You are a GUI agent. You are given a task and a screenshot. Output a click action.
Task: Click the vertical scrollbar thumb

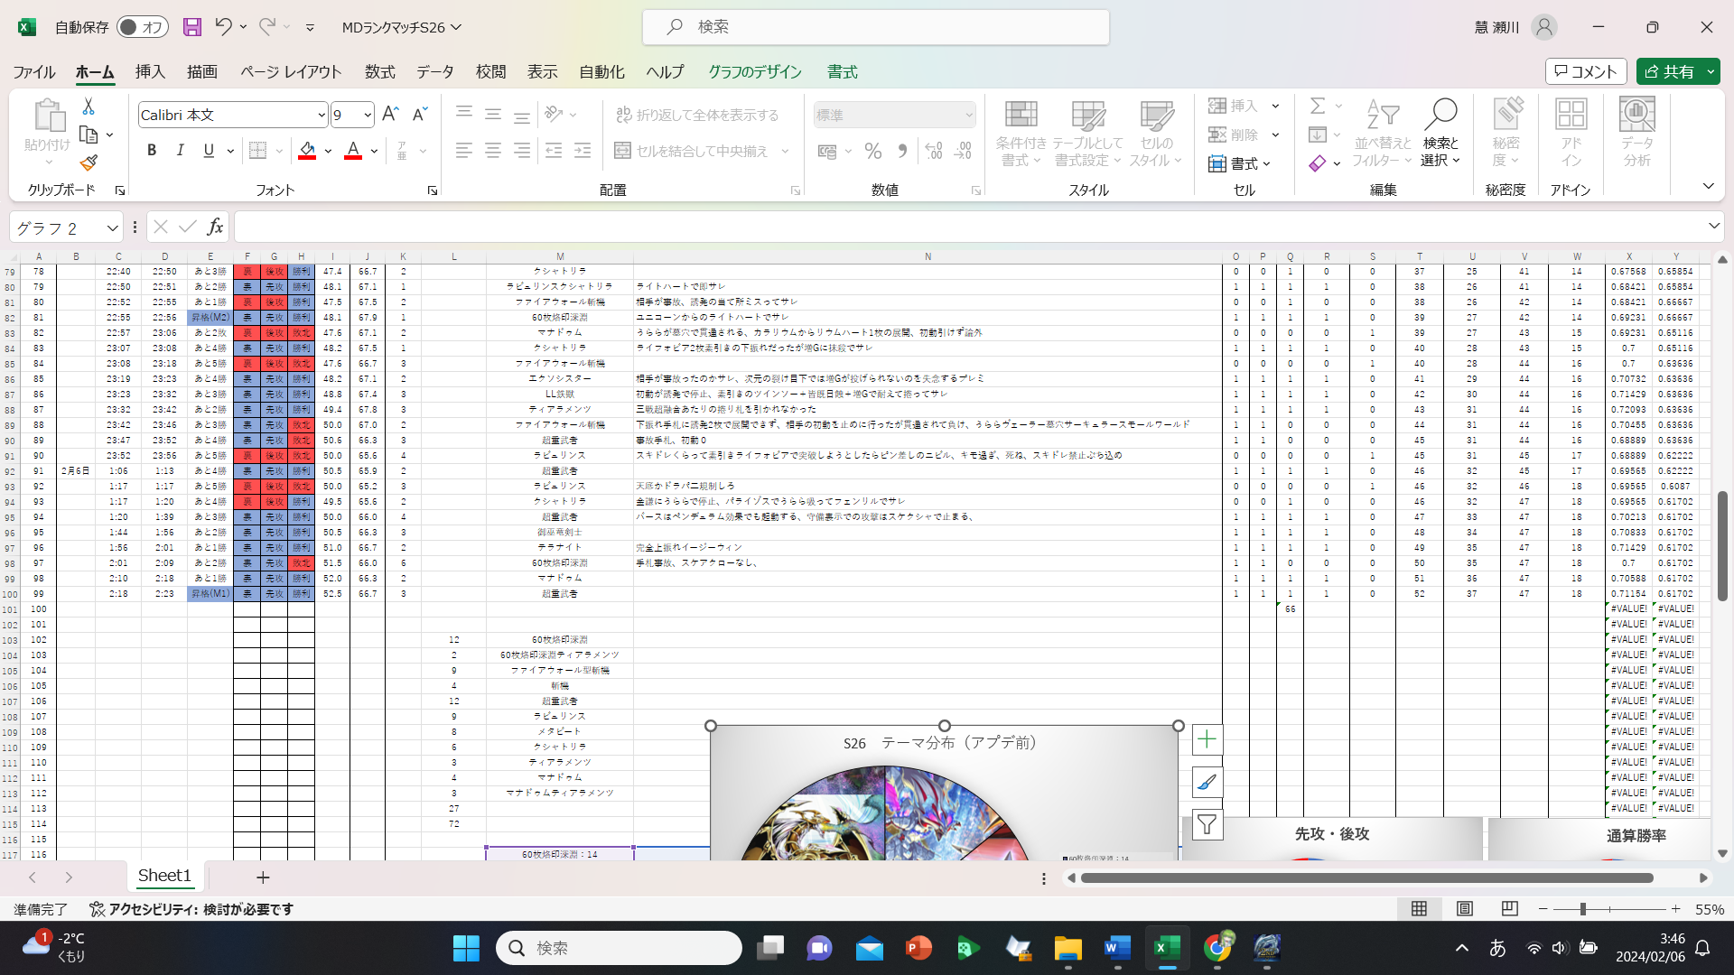point(1722,546)
